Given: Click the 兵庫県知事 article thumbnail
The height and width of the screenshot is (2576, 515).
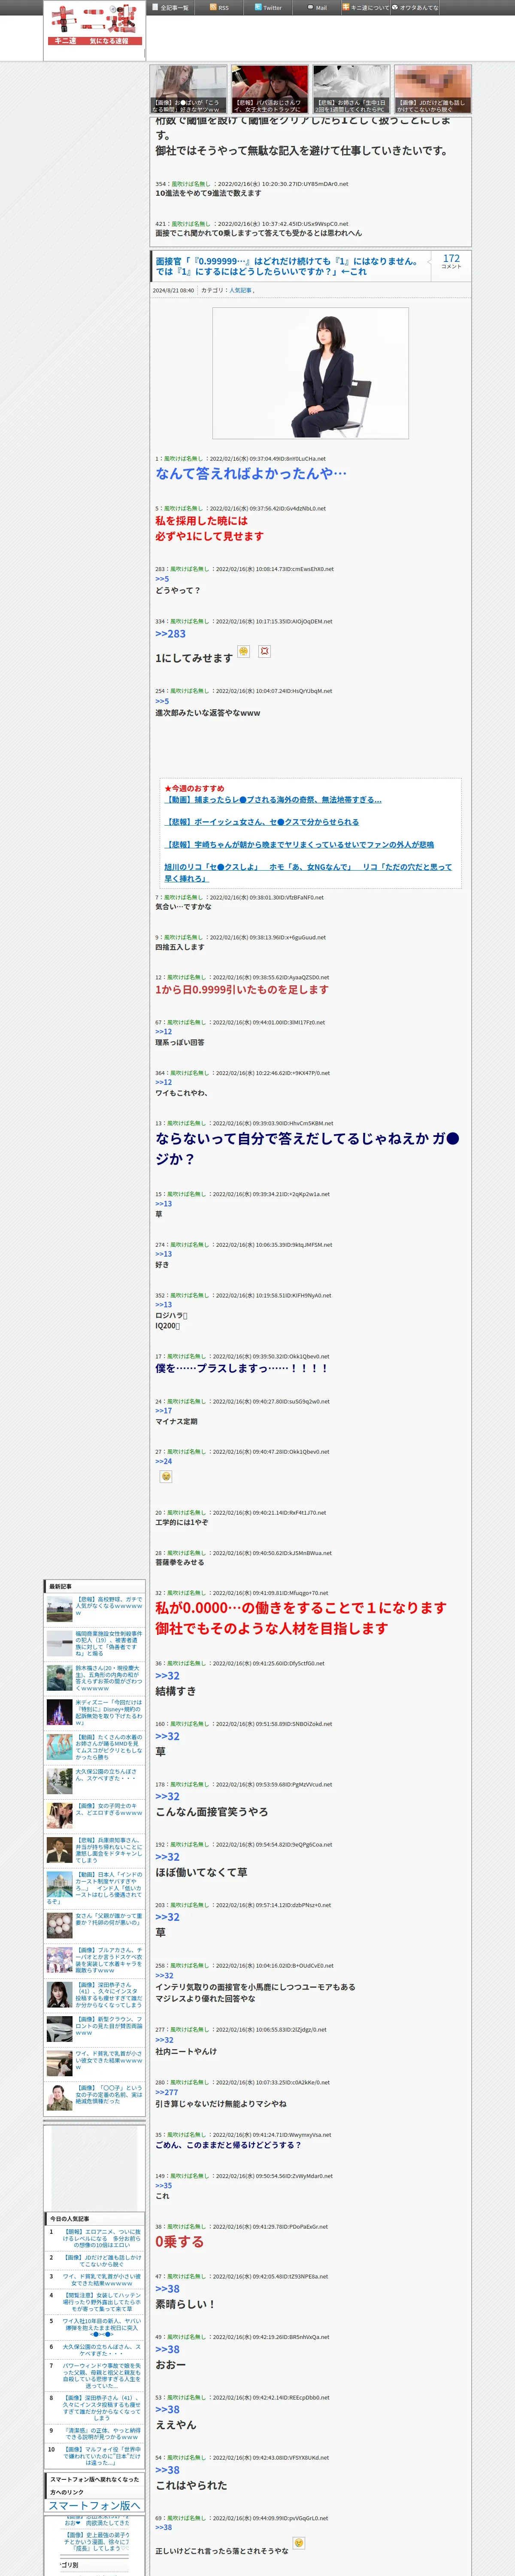Looking at the screenshot, I should [59, 1849].
